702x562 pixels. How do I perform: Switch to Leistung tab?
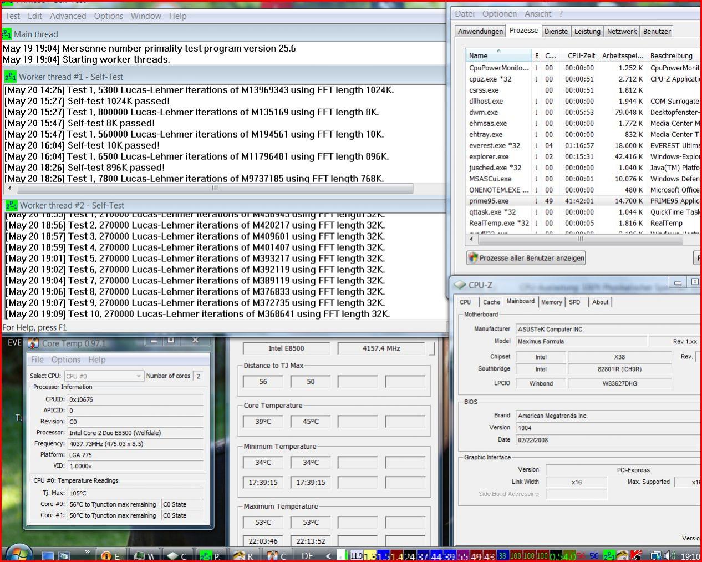click(x=587, y=32)
